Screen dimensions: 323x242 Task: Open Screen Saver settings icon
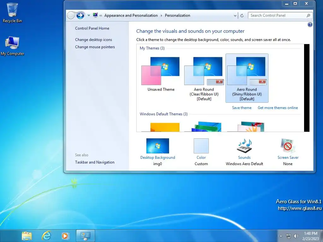click(288, 146)
